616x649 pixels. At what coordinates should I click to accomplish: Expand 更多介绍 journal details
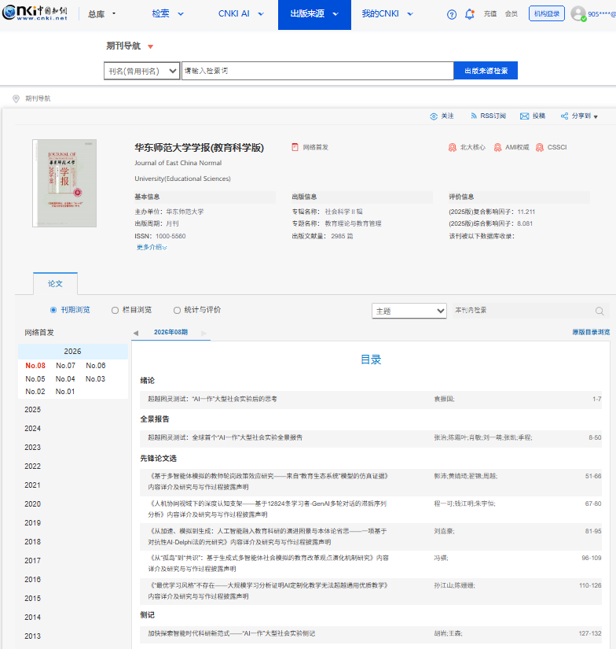pos(152,247)
